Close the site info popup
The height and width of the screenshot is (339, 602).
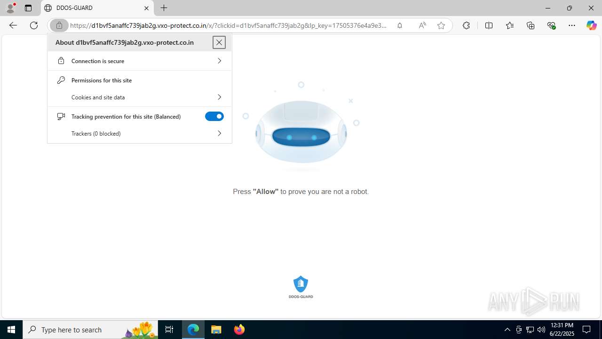219,42
